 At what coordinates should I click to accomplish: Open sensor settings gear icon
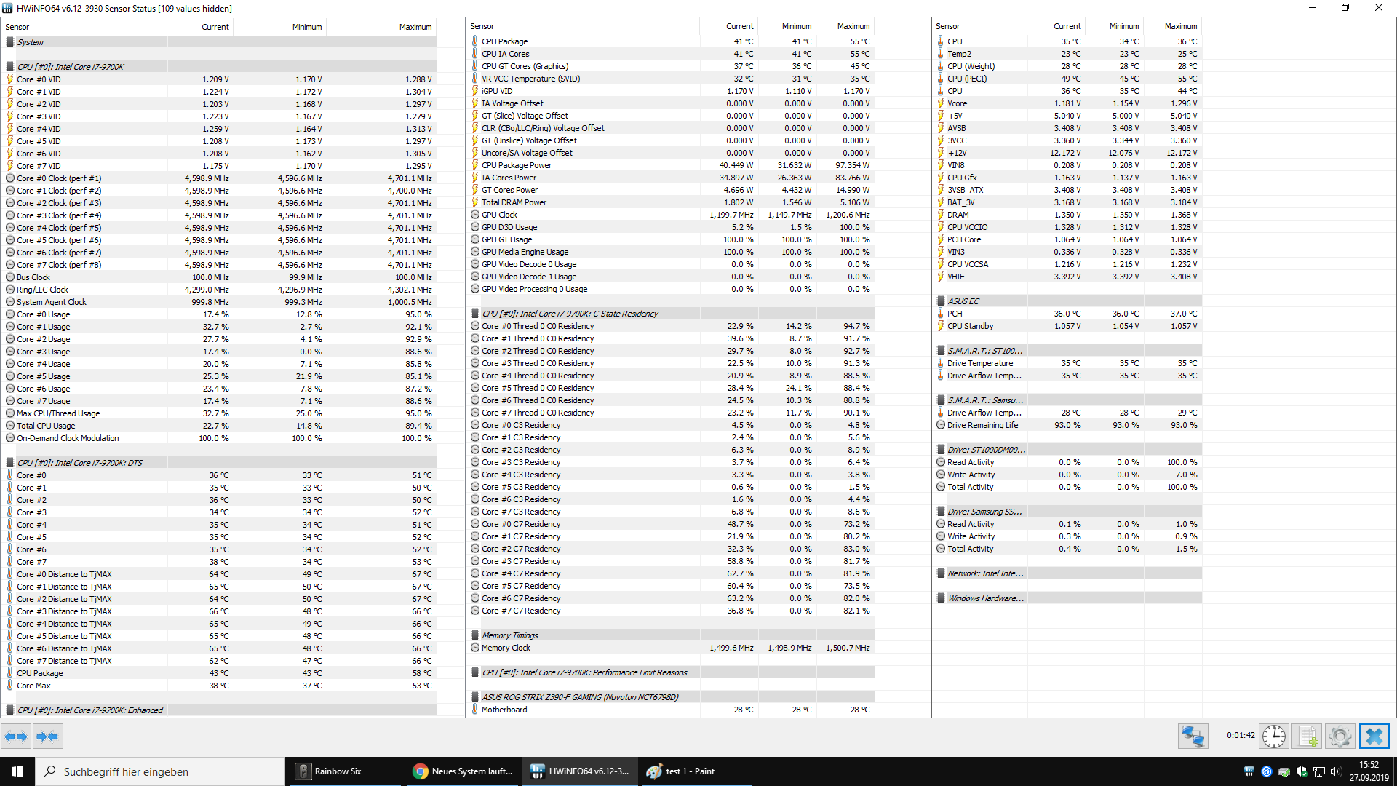[1340, 737]
